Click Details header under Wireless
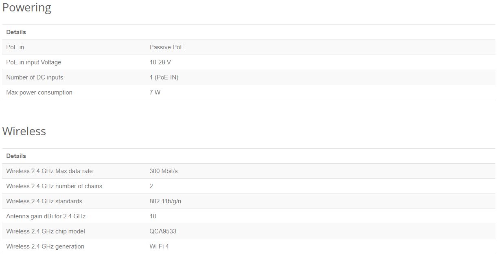This screenshot has height=255, width=497. [16, 156]
